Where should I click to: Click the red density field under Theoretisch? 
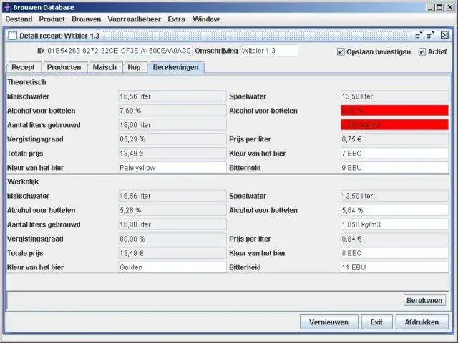pyautogui.click(x=394, y=125)
